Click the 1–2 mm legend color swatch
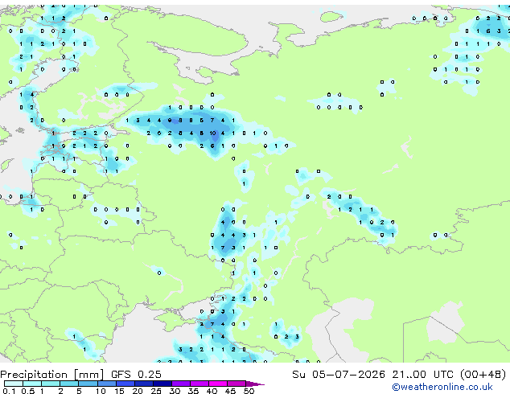The height and width of the screenshot is (394, 510). 51,384
